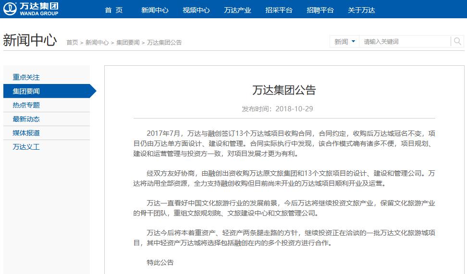Viewport: 467px width, 274px height.
Task: Go to 首页 in top navigation
Action: pyautogui.click(x=114, y=10)
